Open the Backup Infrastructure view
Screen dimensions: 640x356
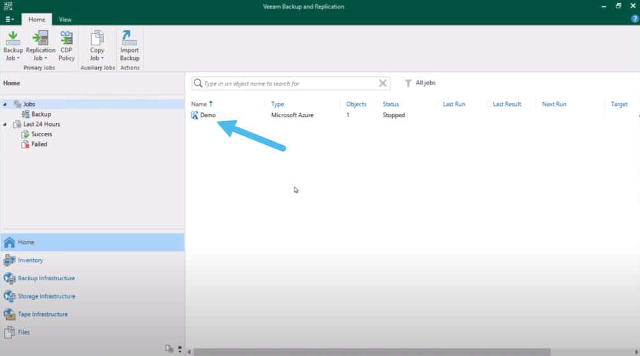tap(92, 278)
